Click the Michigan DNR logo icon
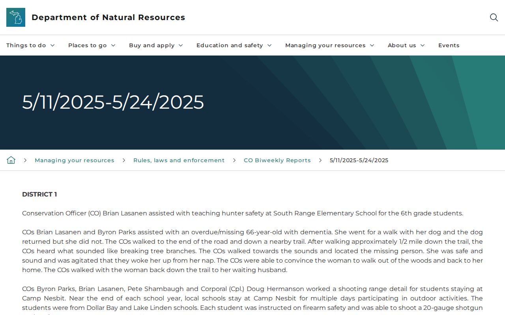 pyautogui.click(x=16, y=17)
